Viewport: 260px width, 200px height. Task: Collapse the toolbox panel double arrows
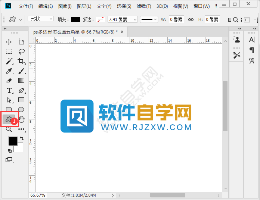5,28
